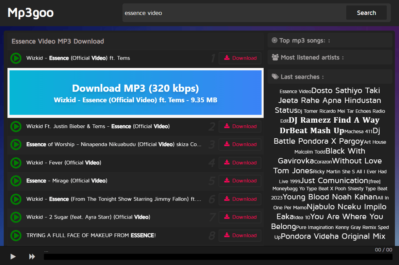Click the Most listened artists people icon
399x265 pixels.
[x=275, y=57]
